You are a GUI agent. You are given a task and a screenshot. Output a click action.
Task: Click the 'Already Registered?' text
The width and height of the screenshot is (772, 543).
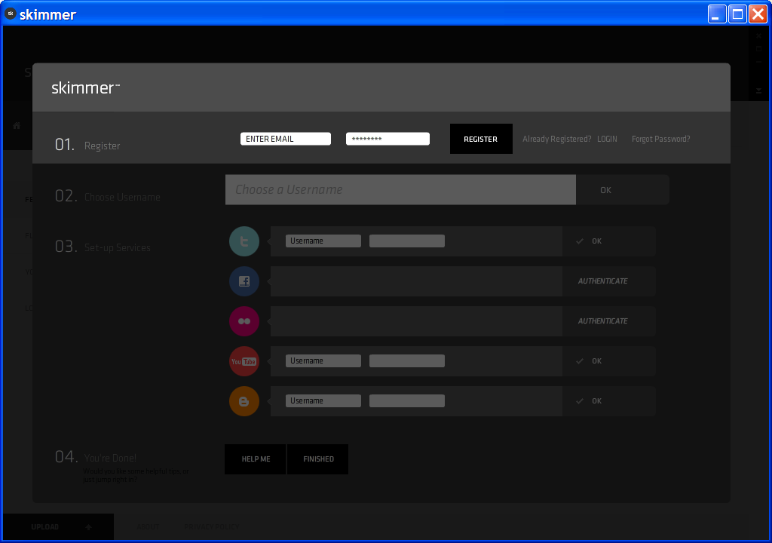(557, 139)
